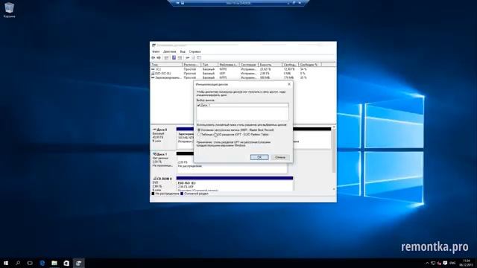
Task: Open the Справка menu
Action: pos(195,51)
